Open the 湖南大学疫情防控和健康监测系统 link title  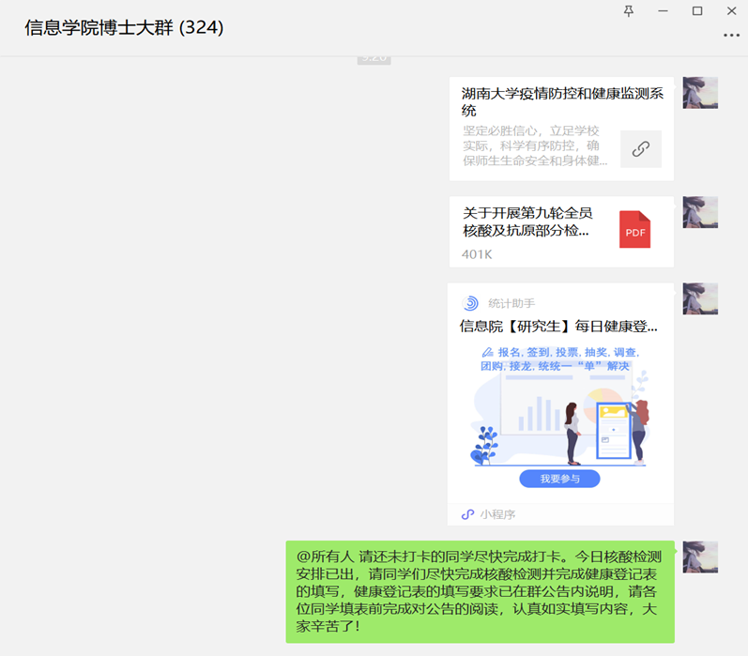(561, 101)
